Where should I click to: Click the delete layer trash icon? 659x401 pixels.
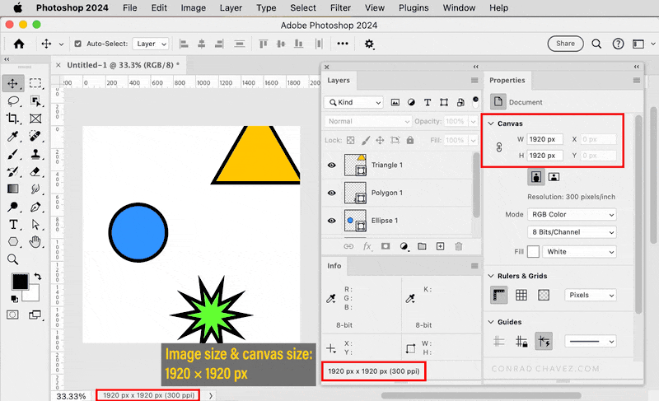[x=459, y=246]
